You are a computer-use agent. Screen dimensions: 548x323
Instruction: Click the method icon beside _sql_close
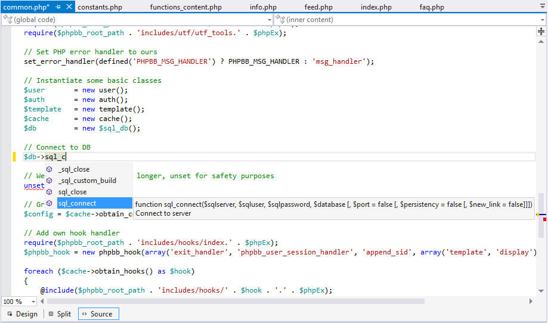pos(49,169)
